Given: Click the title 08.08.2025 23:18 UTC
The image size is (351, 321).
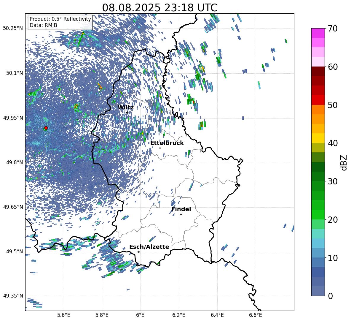Looking at the screenshot, I should (x=159, y=8).
